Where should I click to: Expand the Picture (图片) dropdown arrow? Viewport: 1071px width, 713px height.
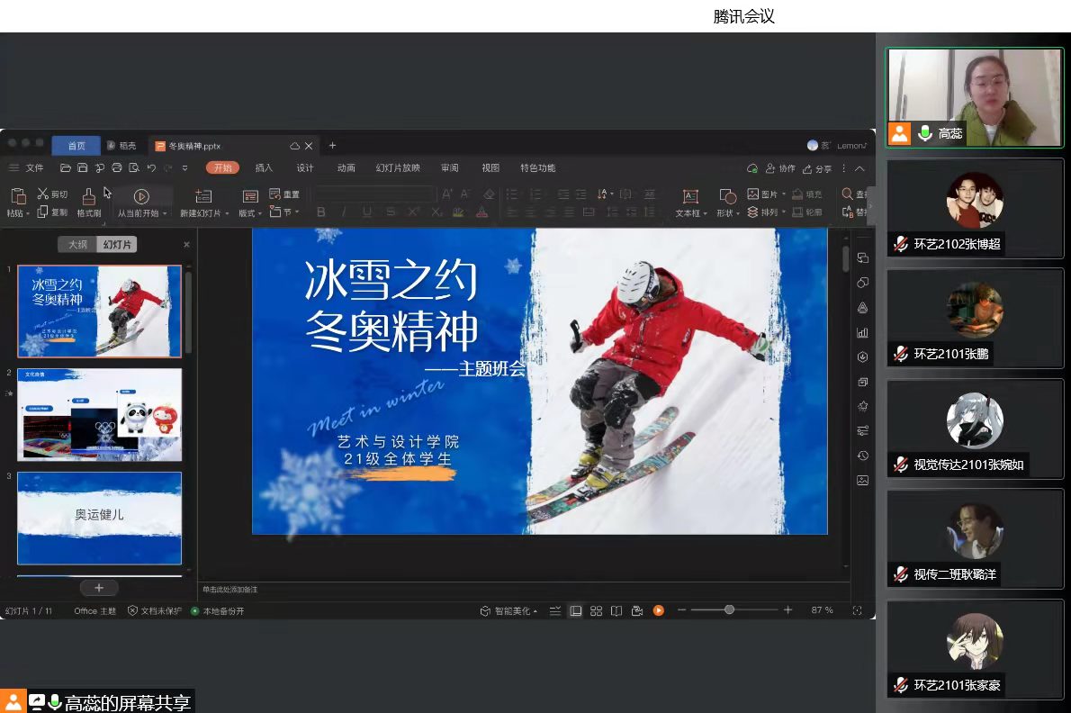click(783, 194)
